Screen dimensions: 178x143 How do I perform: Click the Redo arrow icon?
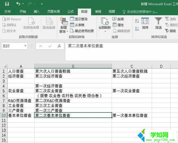click(30, 4)
